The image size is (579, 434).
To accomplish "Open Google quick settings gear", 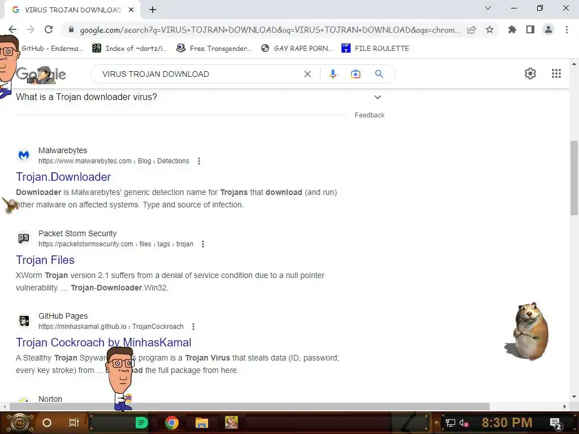I will pos(530,73).
